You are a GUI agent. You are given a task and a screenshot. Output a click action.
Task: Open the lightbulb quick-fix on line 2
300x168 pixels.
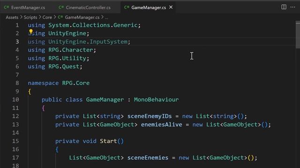[31, 32]
